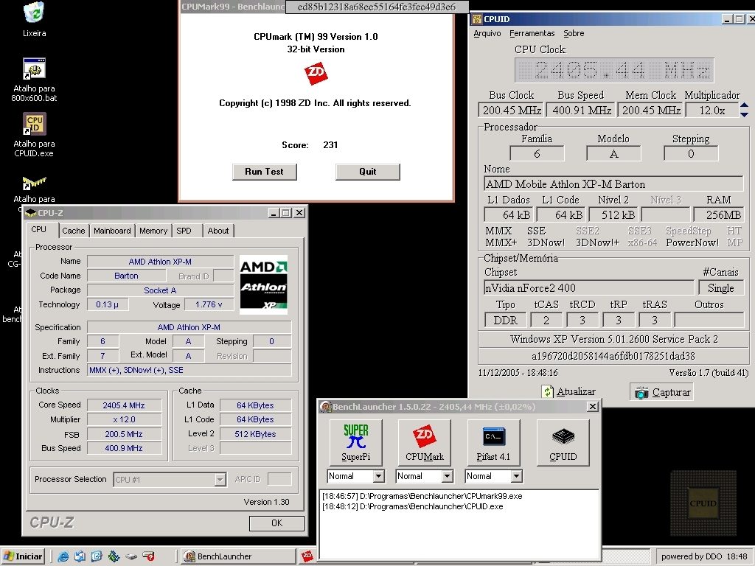Click the ZD taskbar button

pos(307,556)
